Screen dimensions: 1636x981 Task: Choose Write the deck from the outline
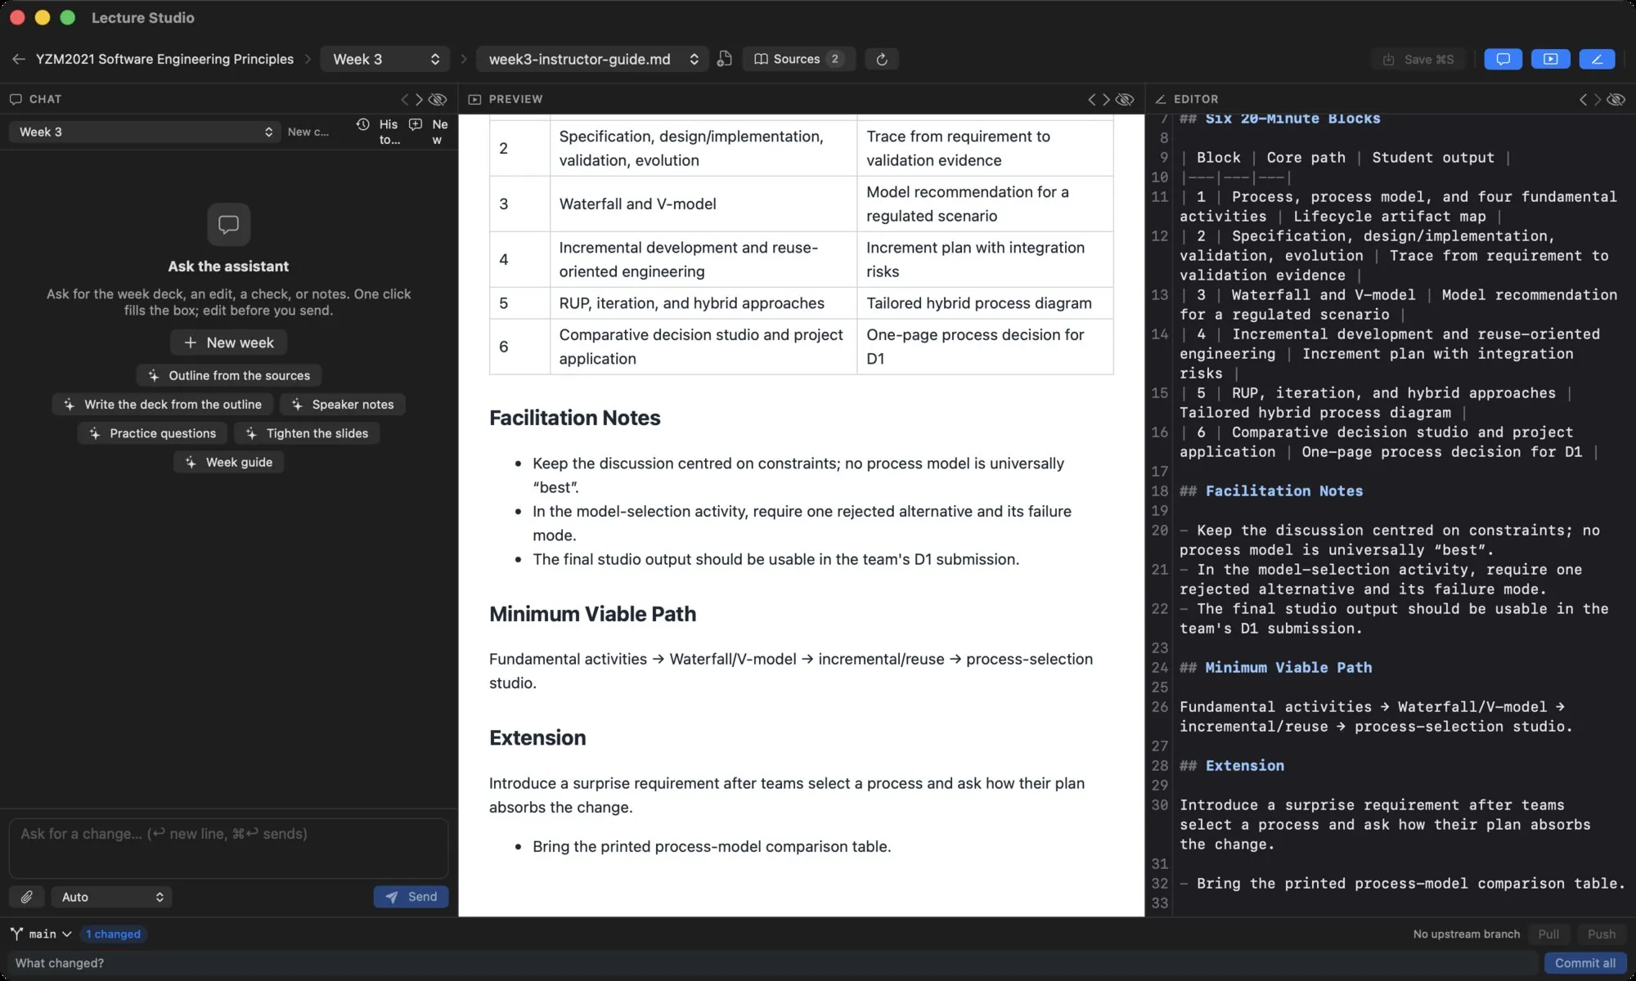(x=162, y=404)
